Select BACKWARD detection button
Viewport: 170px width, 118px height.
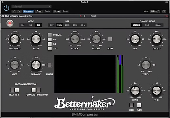tap(38, 90)
